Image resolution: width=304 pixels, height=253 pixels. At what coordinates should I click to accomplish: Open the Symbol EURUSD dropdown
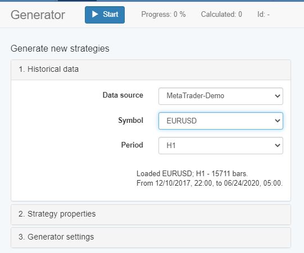click(x=221, y=121)
